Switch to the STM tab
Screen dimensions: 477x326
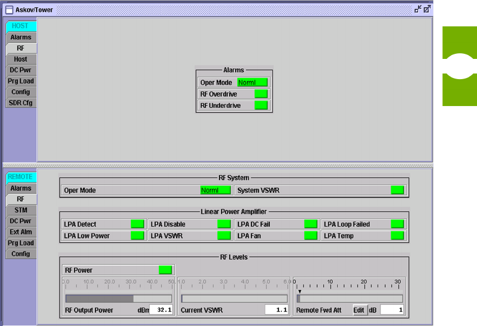(21, 210)
